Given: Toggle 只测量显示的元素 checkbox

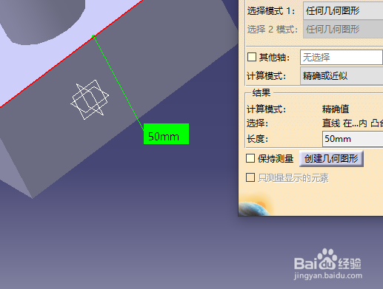Looking at the screenshot, I should 250,177.
